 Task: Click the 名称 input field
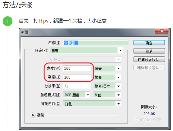96,43
